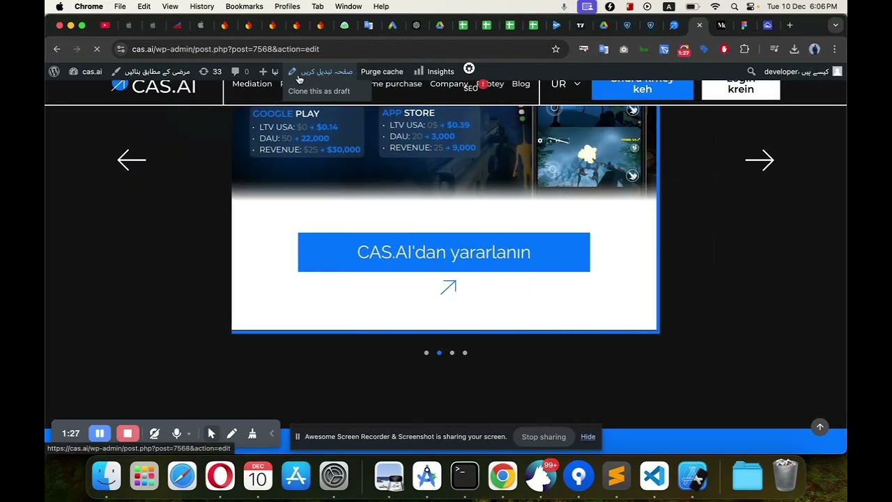
Task: Select the pen annotation tool in recorder
Action: [231, 433]
